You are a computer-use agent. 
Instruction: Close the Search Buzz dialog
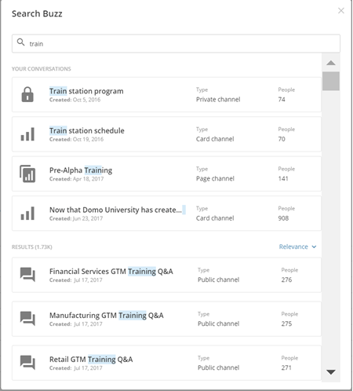tap(341, 10)
